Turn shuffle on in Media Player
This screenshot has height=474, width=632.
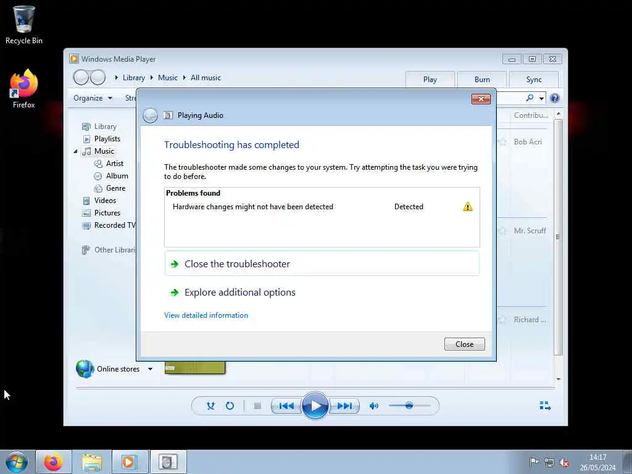click(x=210, y=406)
